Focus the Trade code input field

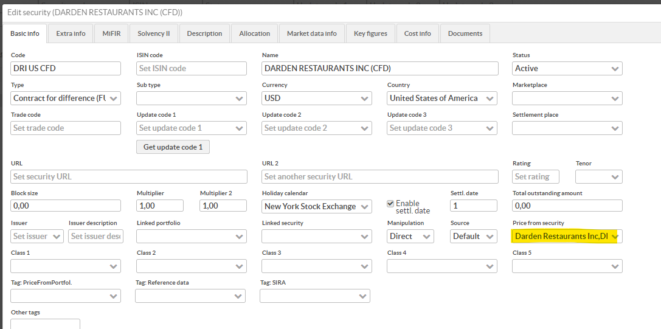[x=66, y=128]
